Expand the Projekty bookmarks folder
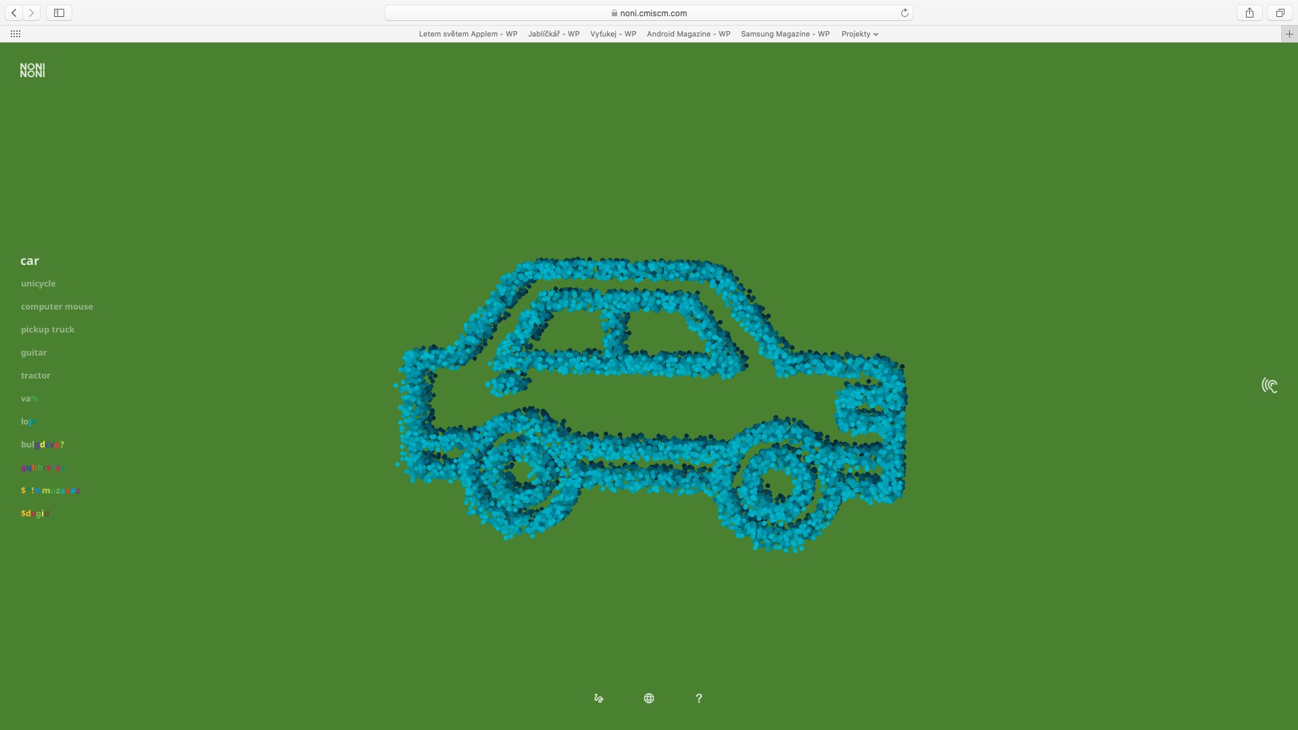Image resolution: width=1298 pixels, height=730 pixels. click(859, 34)
